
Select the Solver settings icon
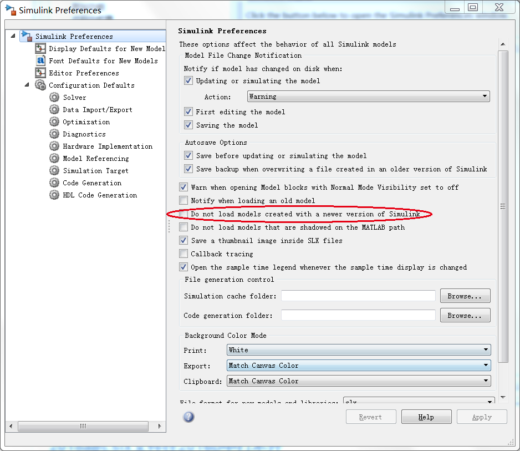pyautogui.click(x=54, y=97)
